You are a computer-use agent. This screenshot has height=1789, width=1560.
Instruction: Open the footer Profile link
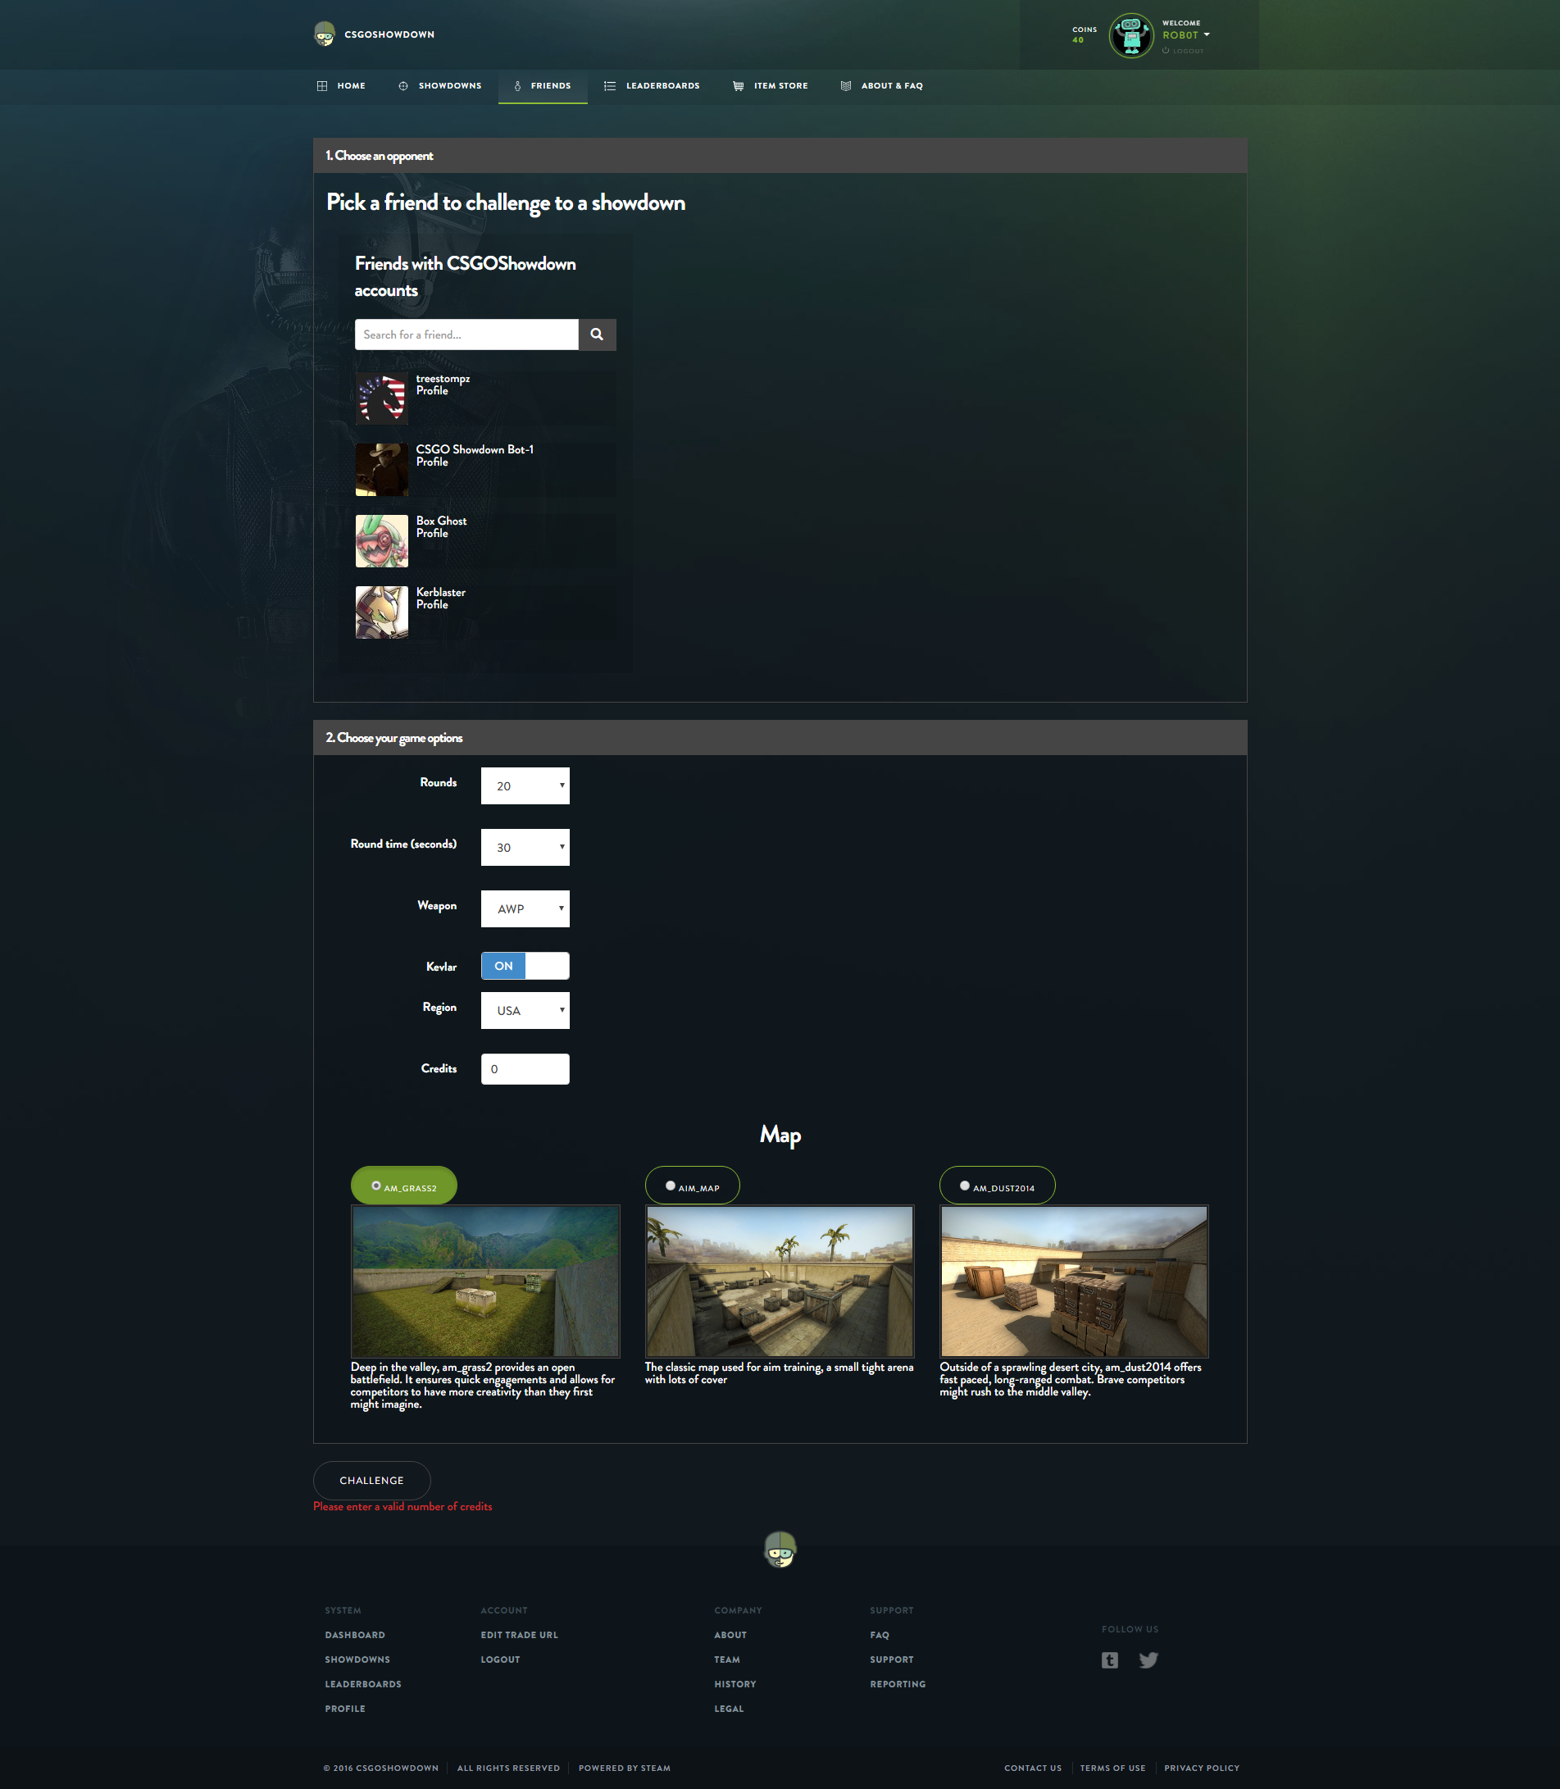(345, 1709)
